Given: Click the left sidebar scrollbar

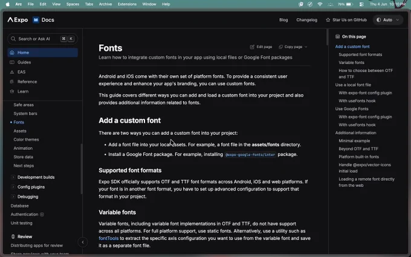Looking at the screenshot, I should click(82, 169).
